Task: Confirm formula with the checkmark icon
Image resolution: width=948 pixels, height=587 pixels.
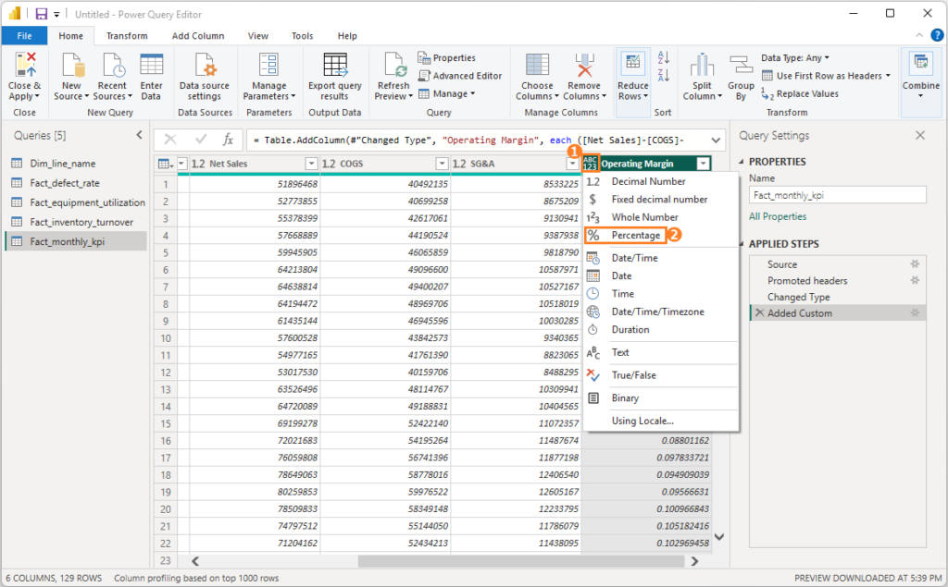Action: (x=201, y=140)
